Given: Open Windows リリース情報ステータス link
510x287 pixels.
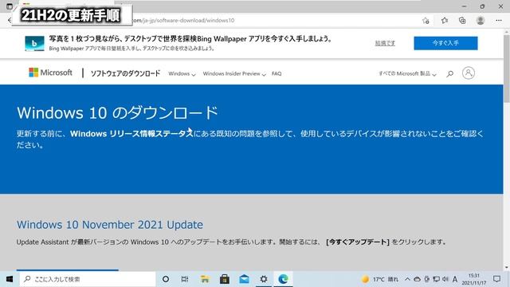Looking at the screenshot, I should click(x=131, y=133).
